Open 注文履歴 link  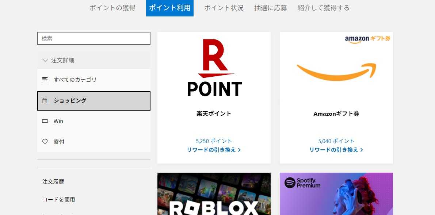(53, 182)
